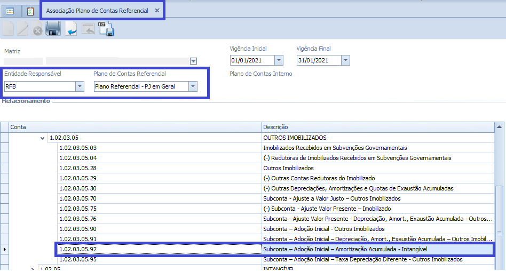Click the Plano Referencial - PJ em Geral field
The height and width of the screenshot is (271, 506).
(x=141, y=86)
